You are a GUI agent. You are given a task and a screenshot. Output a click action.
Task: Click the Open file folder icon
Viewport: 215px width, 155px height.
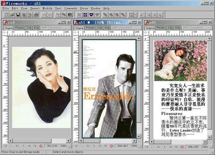12,14
